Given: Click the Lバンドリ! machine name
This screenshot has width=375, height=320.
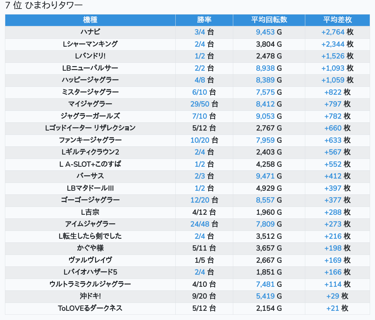Looking at the screenshot, I should coord(90,56).
